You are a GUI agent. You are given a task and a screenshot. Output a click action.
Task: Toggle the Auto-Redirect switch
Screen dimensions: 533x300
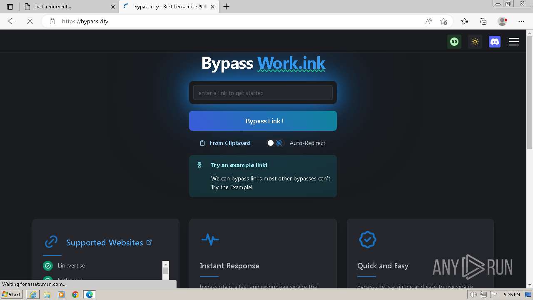click(275, 143)
